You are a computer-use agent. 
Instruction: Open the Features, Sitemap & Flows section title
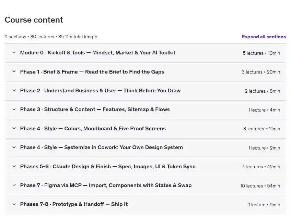(95, 109)
